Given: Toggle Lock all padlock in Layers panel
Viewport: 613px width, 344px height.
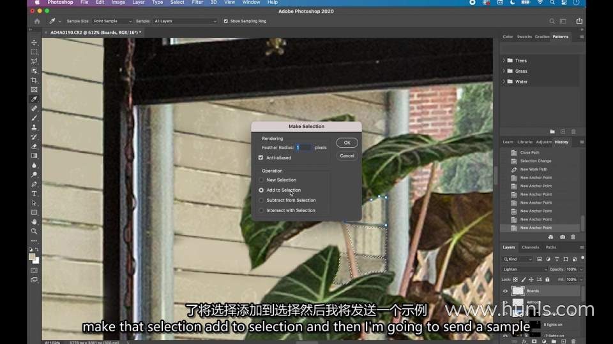Looking at the screenshot, I should coord(547,280).
